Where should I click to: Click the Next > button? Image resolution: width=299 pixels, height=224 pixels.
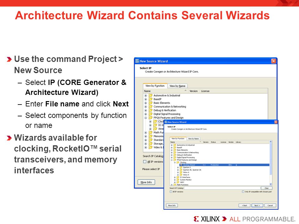(257, 206)
